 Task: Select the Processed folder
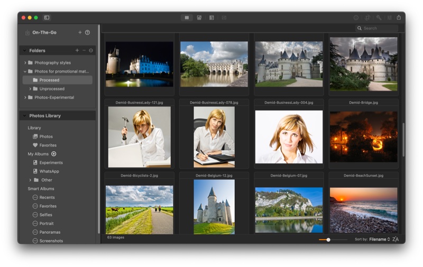[58, 80]
